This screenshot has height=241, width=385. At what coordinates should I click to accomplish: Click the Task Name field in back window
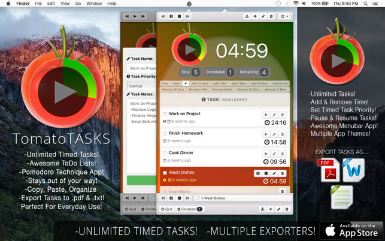(142, 68)
